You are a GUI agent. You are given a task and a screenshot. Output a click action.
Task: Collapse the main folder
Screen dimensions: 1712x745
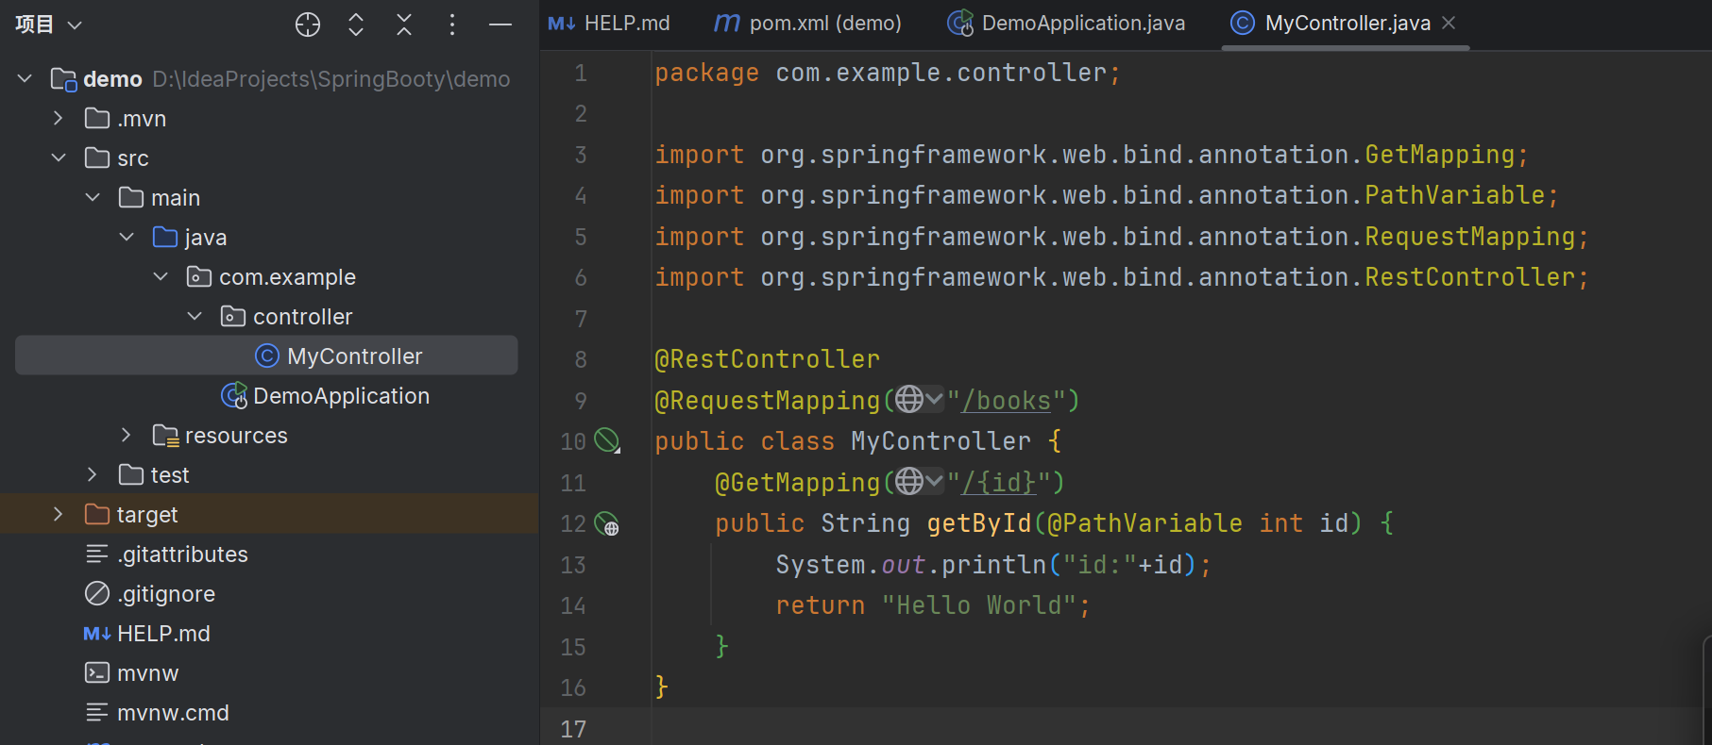tap(93, 197)
